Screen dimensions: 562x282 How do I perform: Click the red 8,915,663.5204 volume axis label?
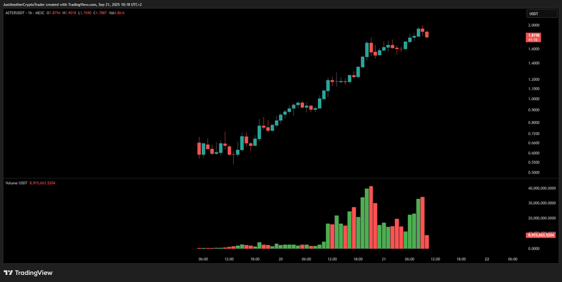tap(541, 235)
